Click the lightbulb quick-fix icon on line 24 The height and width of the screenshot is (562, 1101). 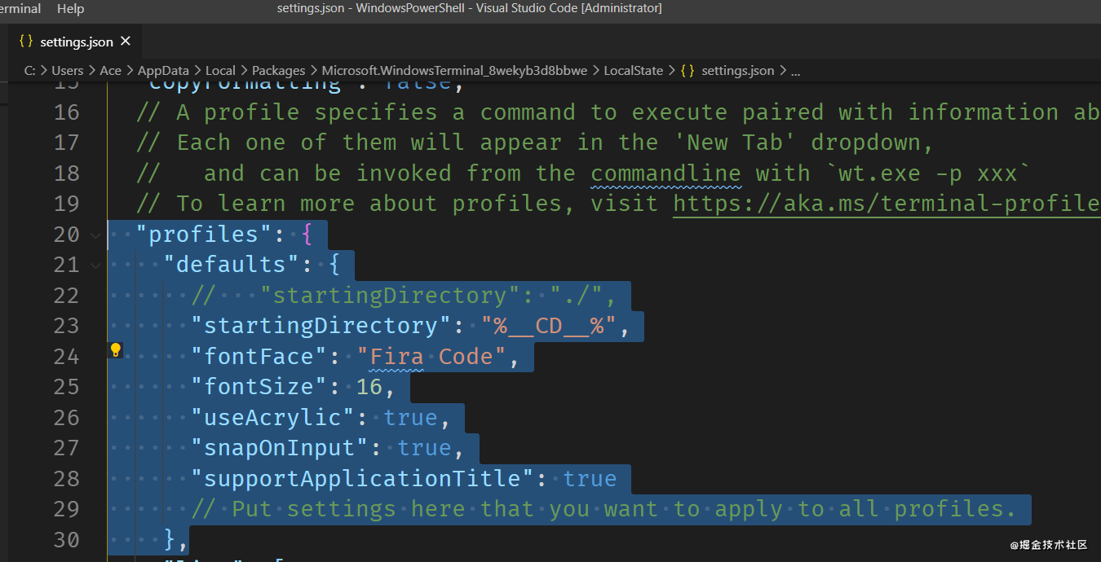click(116, 350)
